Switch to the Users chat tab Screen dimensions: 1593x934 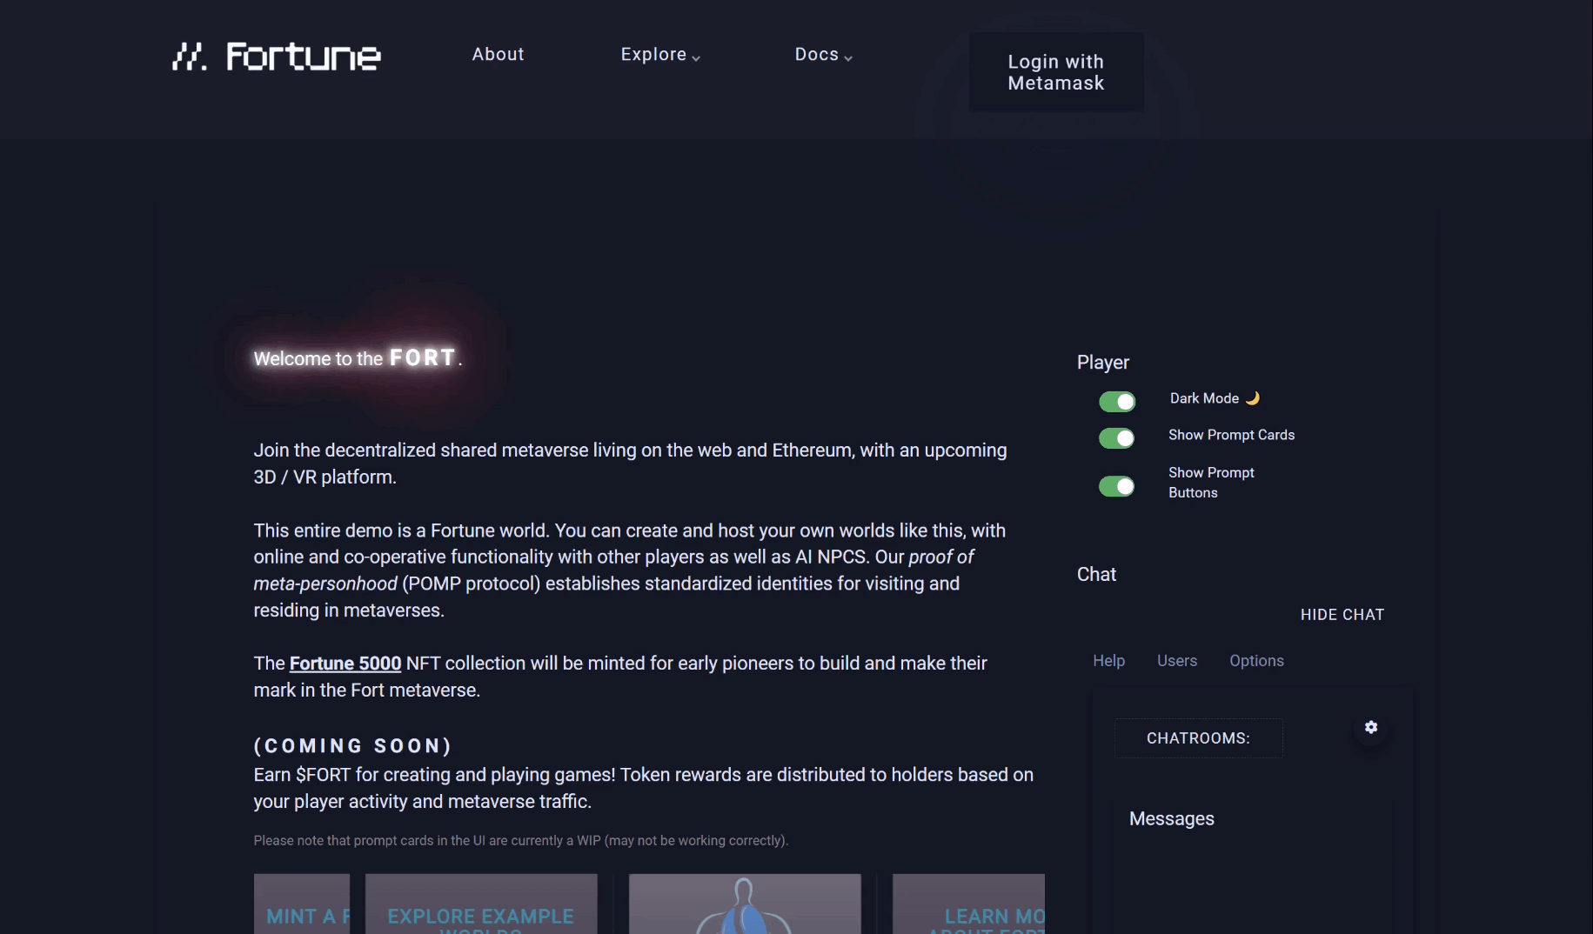click(x=1176, y=661)
